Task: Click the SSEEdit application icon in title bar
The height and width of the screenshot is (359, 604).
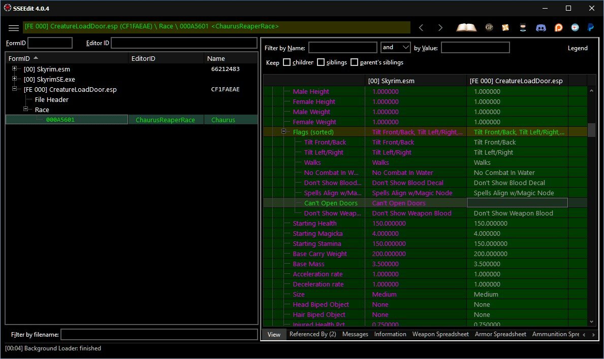Action: point(7,8)
